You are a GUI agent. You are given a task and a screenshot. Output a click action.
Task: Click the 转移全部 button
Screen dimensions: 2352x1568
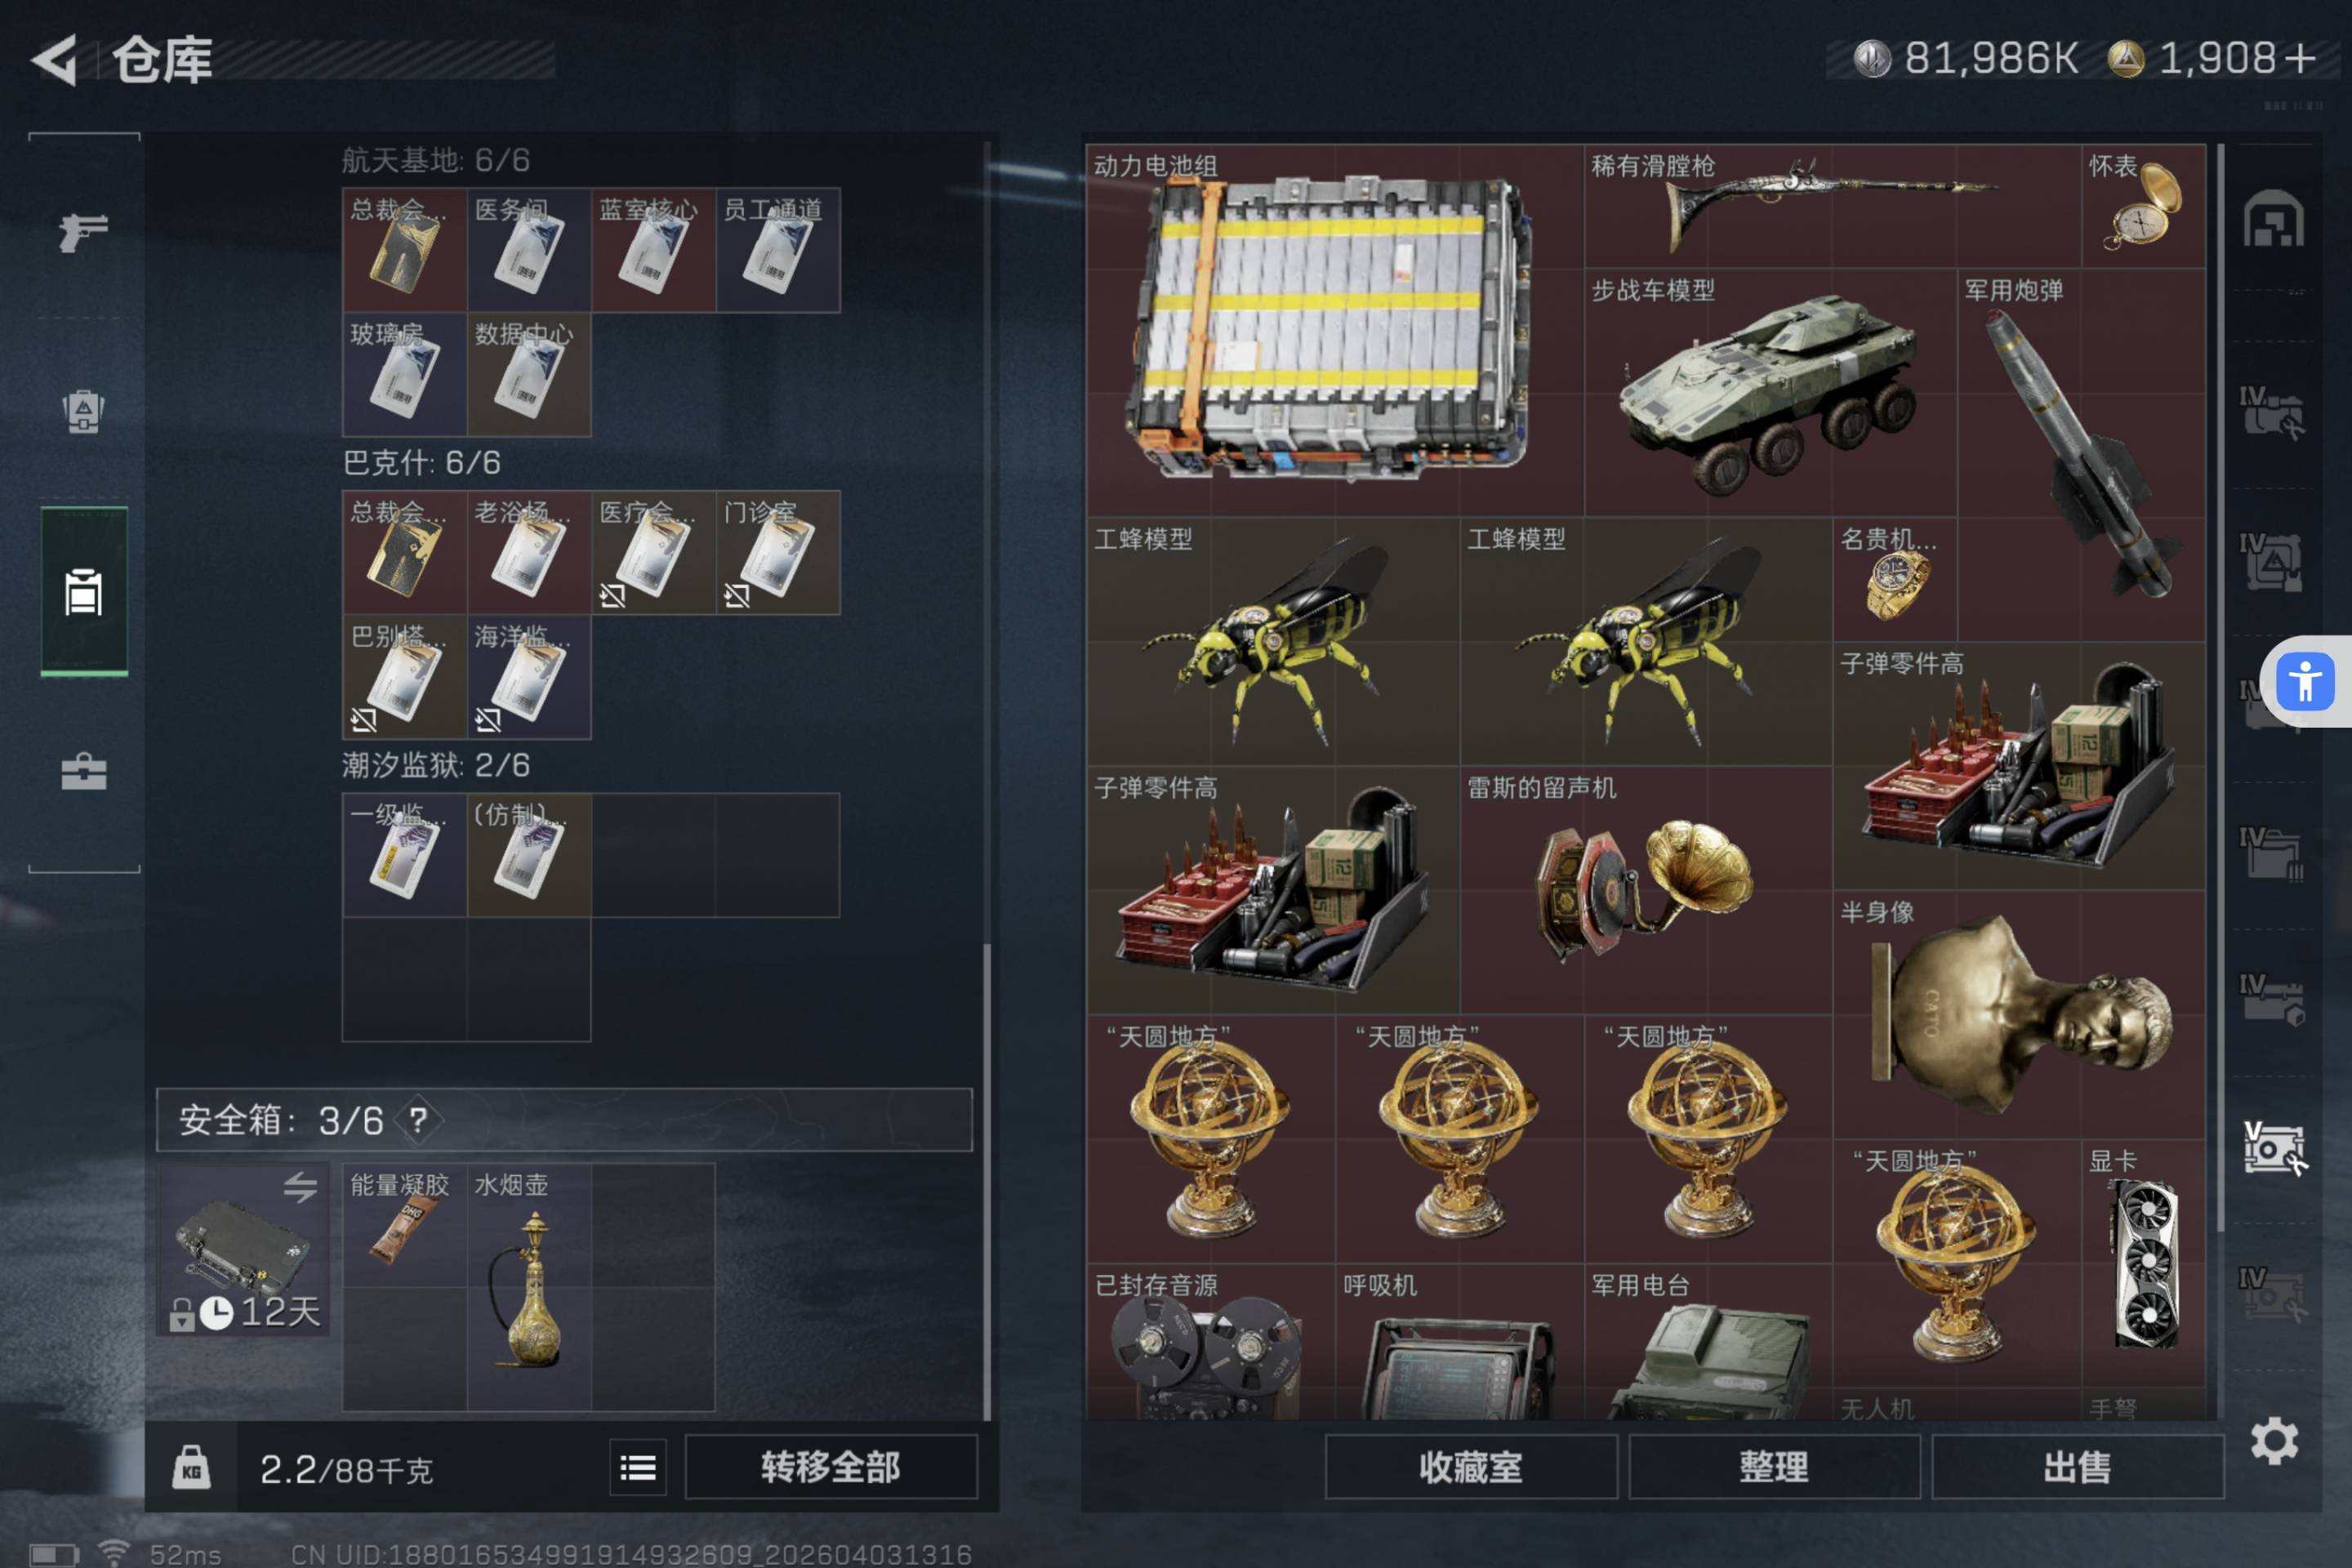pyautogui.click(x=831, y=1467)
